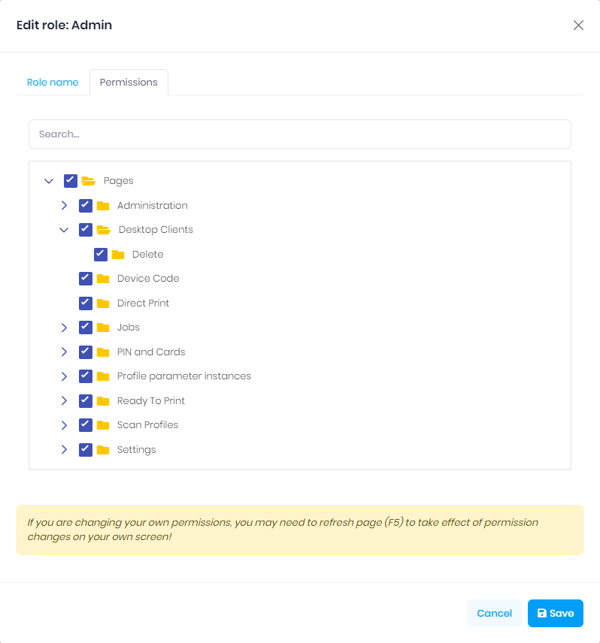Click the Scan Profiles folder icon

[x=103, y=425]
